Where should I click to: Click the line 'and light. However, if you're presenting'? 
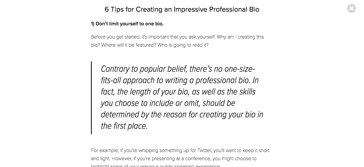pyautogui.click(x=174, y=159)
